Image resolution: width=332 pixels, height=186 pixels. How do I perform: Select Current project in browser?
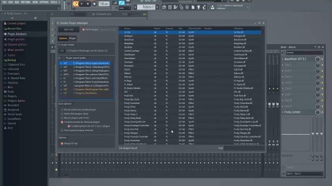click(x=17, y=23)
